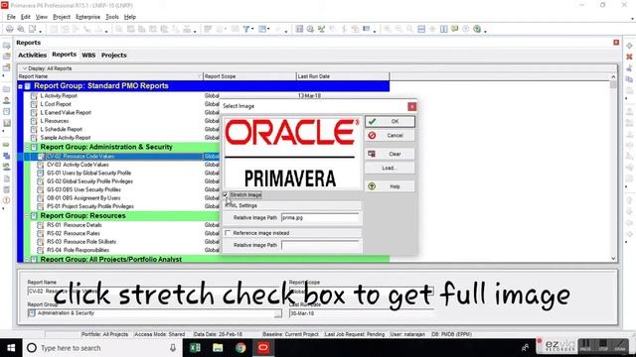The width and height of the screenshot is (636, 357).
Task: Click the report icon beside L Cost Report
Action: (34, 104)
